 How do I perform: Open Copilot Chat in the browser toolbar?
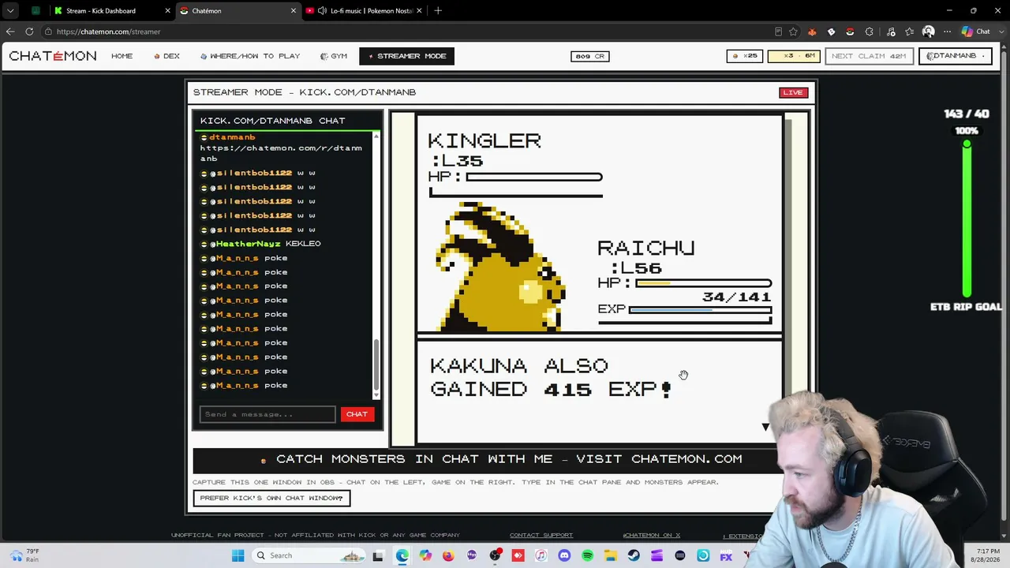(975, 32)
